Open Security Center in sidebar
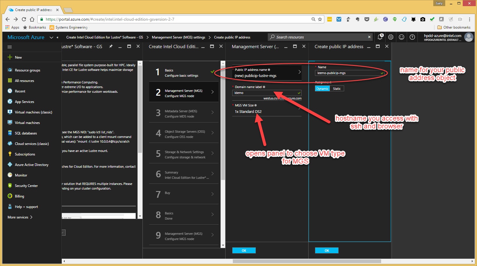 (26, 186)
